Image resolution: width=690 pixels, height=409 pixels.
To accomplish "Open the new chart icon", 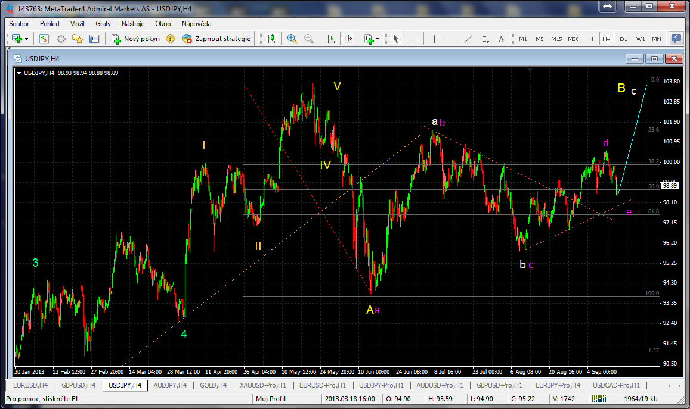I will 17,39.
